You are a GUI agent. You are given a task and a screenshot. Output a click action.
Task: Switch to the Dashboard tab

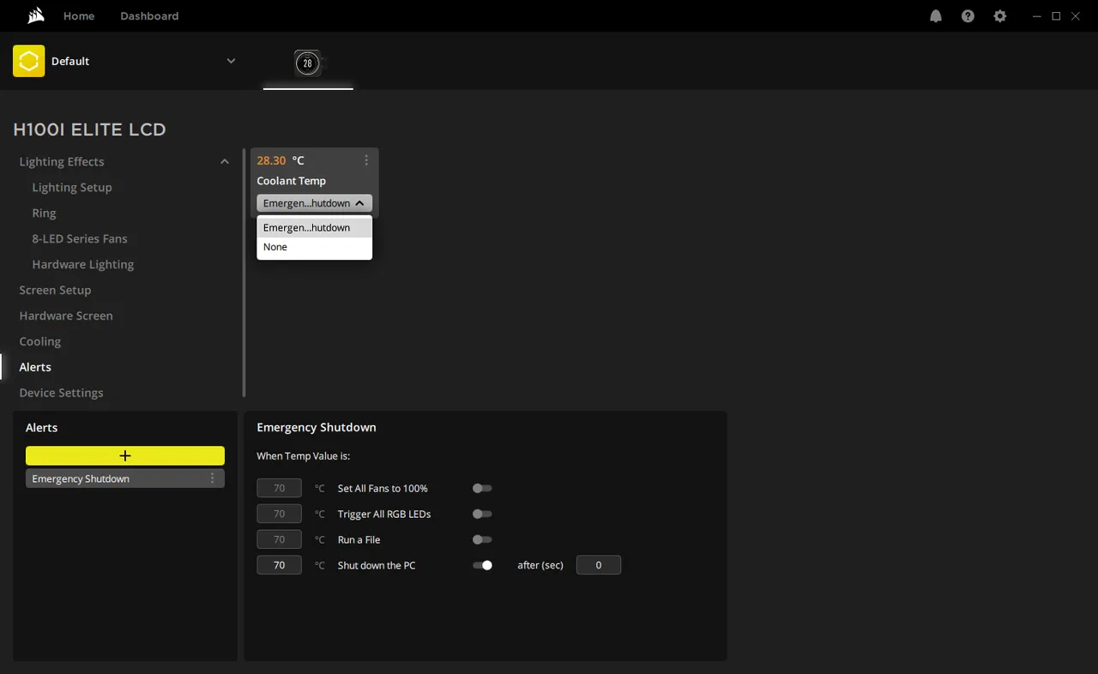tap(149, 16)
